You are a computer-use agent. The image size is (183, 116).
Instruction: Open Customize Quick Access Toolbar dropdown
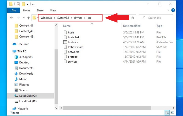[28, 4]
